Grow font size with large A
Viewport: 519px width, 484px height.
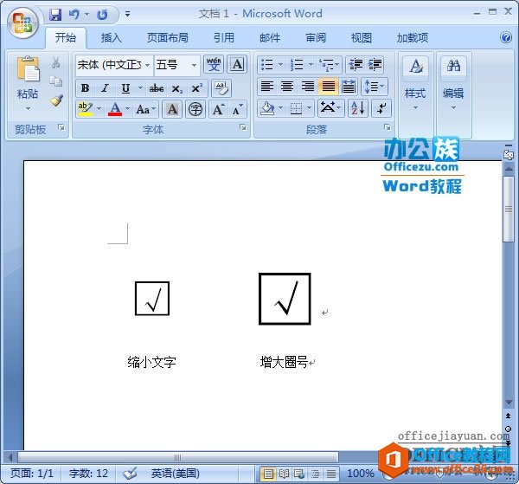[219, 109]
